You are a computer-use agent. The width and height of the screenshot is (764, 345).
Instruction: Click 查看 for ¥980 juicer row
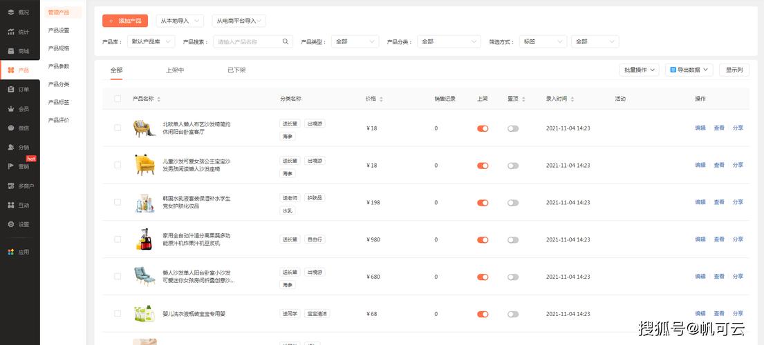[719, 239]
